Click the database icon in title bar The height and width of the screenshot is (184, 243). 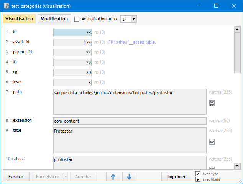(x=7, y=6)
